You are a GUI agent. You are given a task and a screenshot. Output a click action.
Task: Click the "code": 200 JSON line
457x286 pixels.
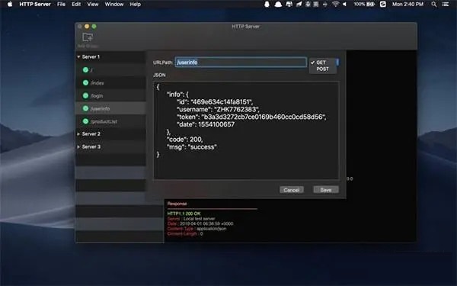pyautogui.click(x=185, y=140)
